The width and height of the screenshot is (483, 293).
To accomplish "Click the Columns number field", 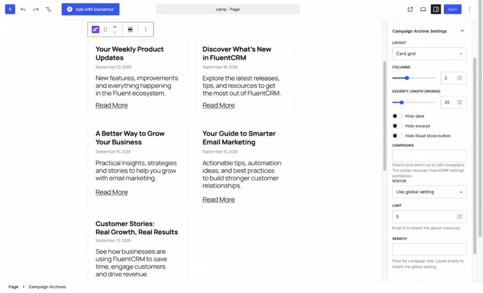I will pos(453,78).
